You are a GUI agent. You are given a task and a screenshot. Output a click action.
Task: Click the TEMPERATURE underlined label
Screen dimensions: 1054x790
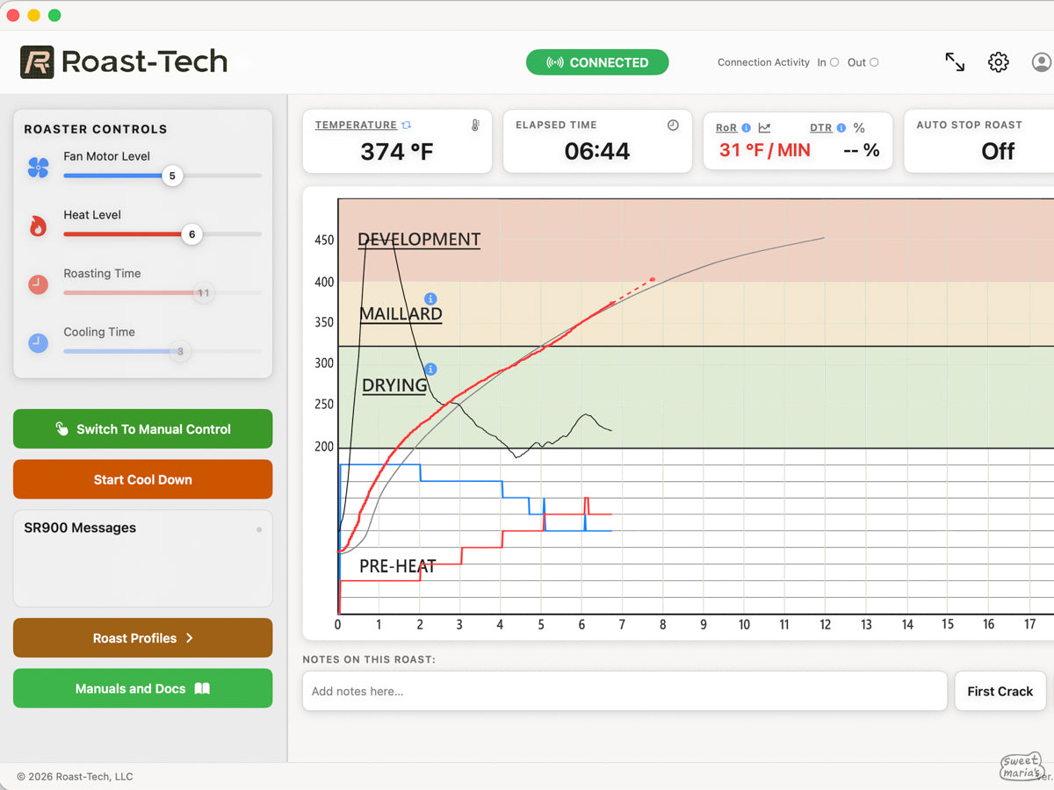356,126
